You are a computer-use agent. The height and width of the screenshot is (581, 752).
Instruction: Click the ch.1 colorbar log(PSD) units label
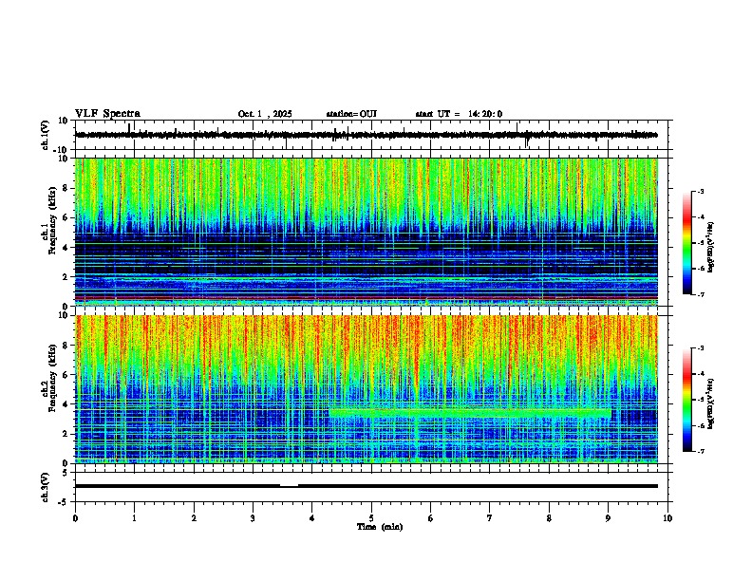(711, 247)
